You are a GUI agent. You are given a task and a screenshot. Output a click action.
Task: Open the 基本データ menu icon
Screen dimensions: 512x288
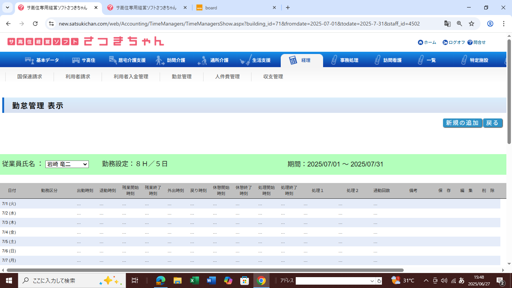pos(29,60)
